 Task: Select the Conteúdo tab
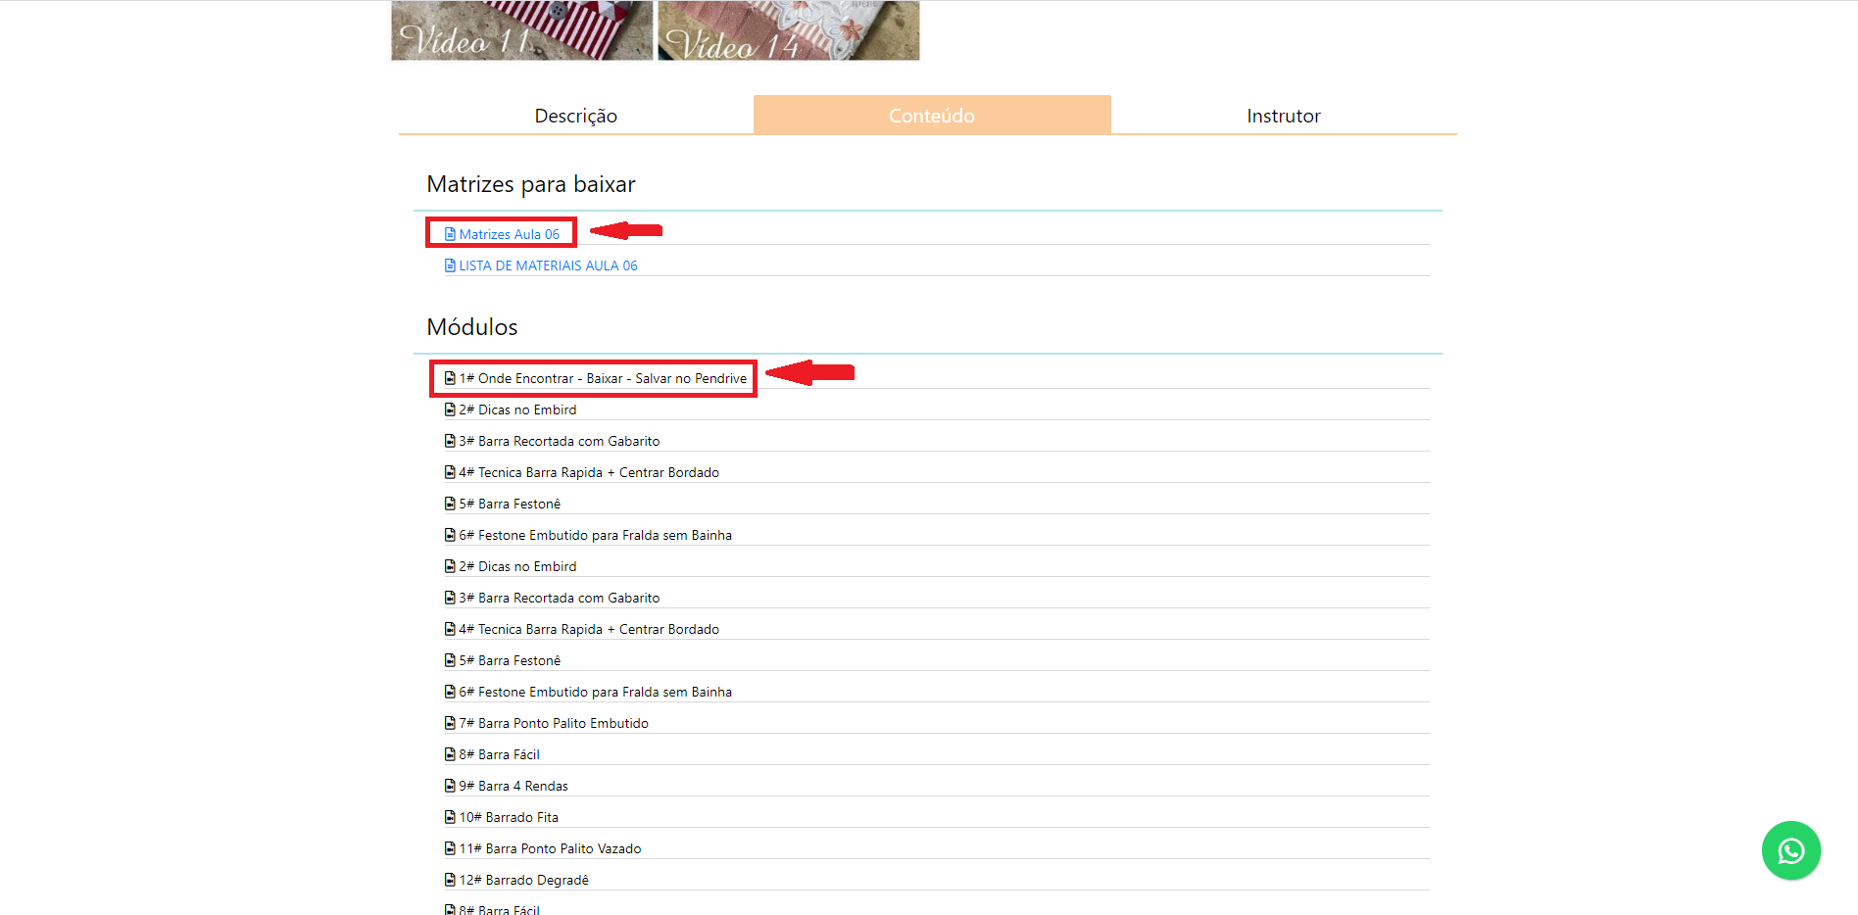tap(932, 116)
